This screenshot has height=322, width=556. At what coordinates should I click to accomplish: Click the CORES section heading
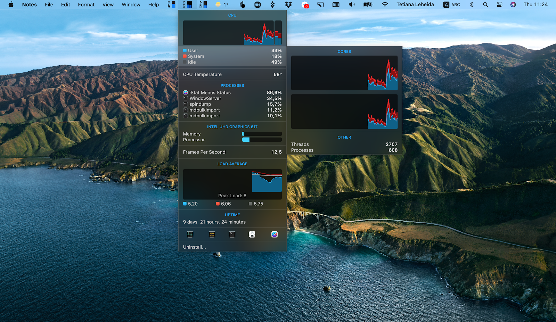[344, 51]
